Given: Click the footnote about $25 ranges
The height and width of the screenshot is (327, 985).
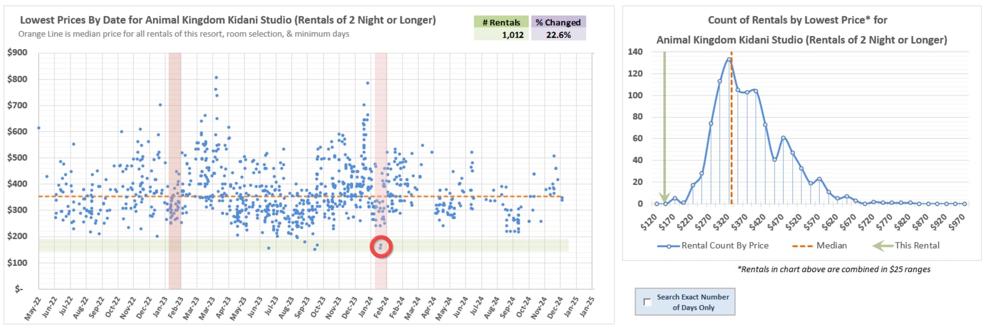Looking at the screenshot, I should click(834, 269).
